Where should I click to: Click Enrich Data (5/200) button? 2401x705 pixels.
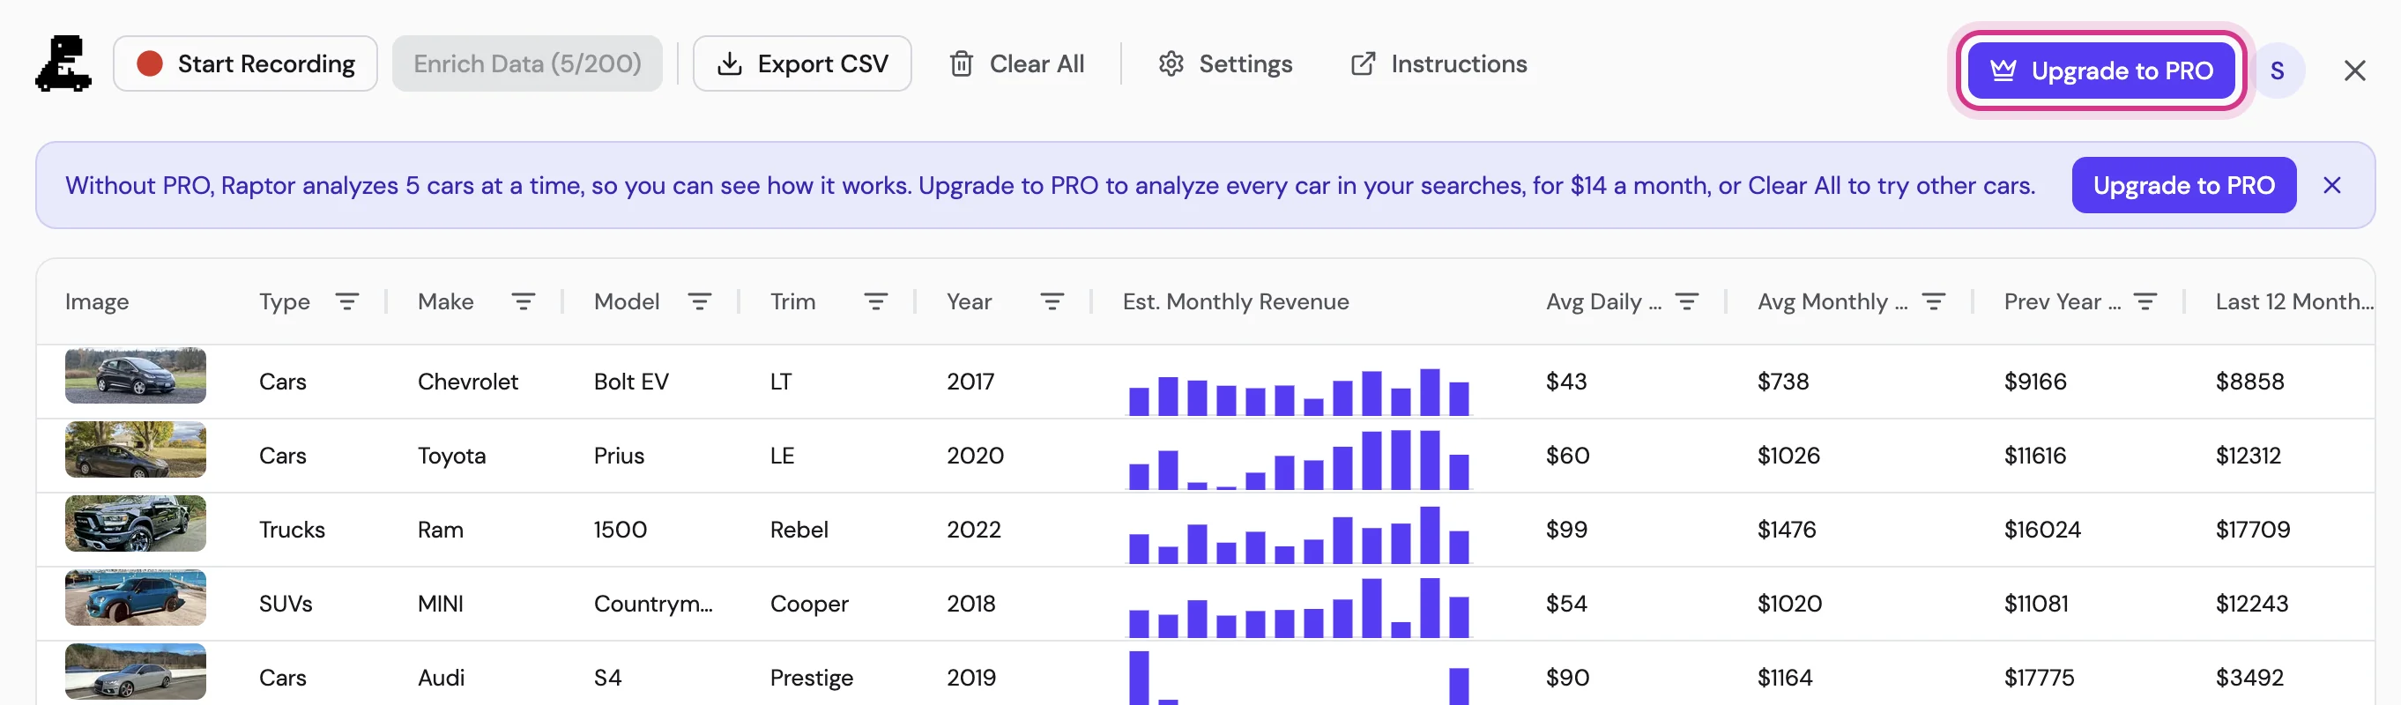526,63
